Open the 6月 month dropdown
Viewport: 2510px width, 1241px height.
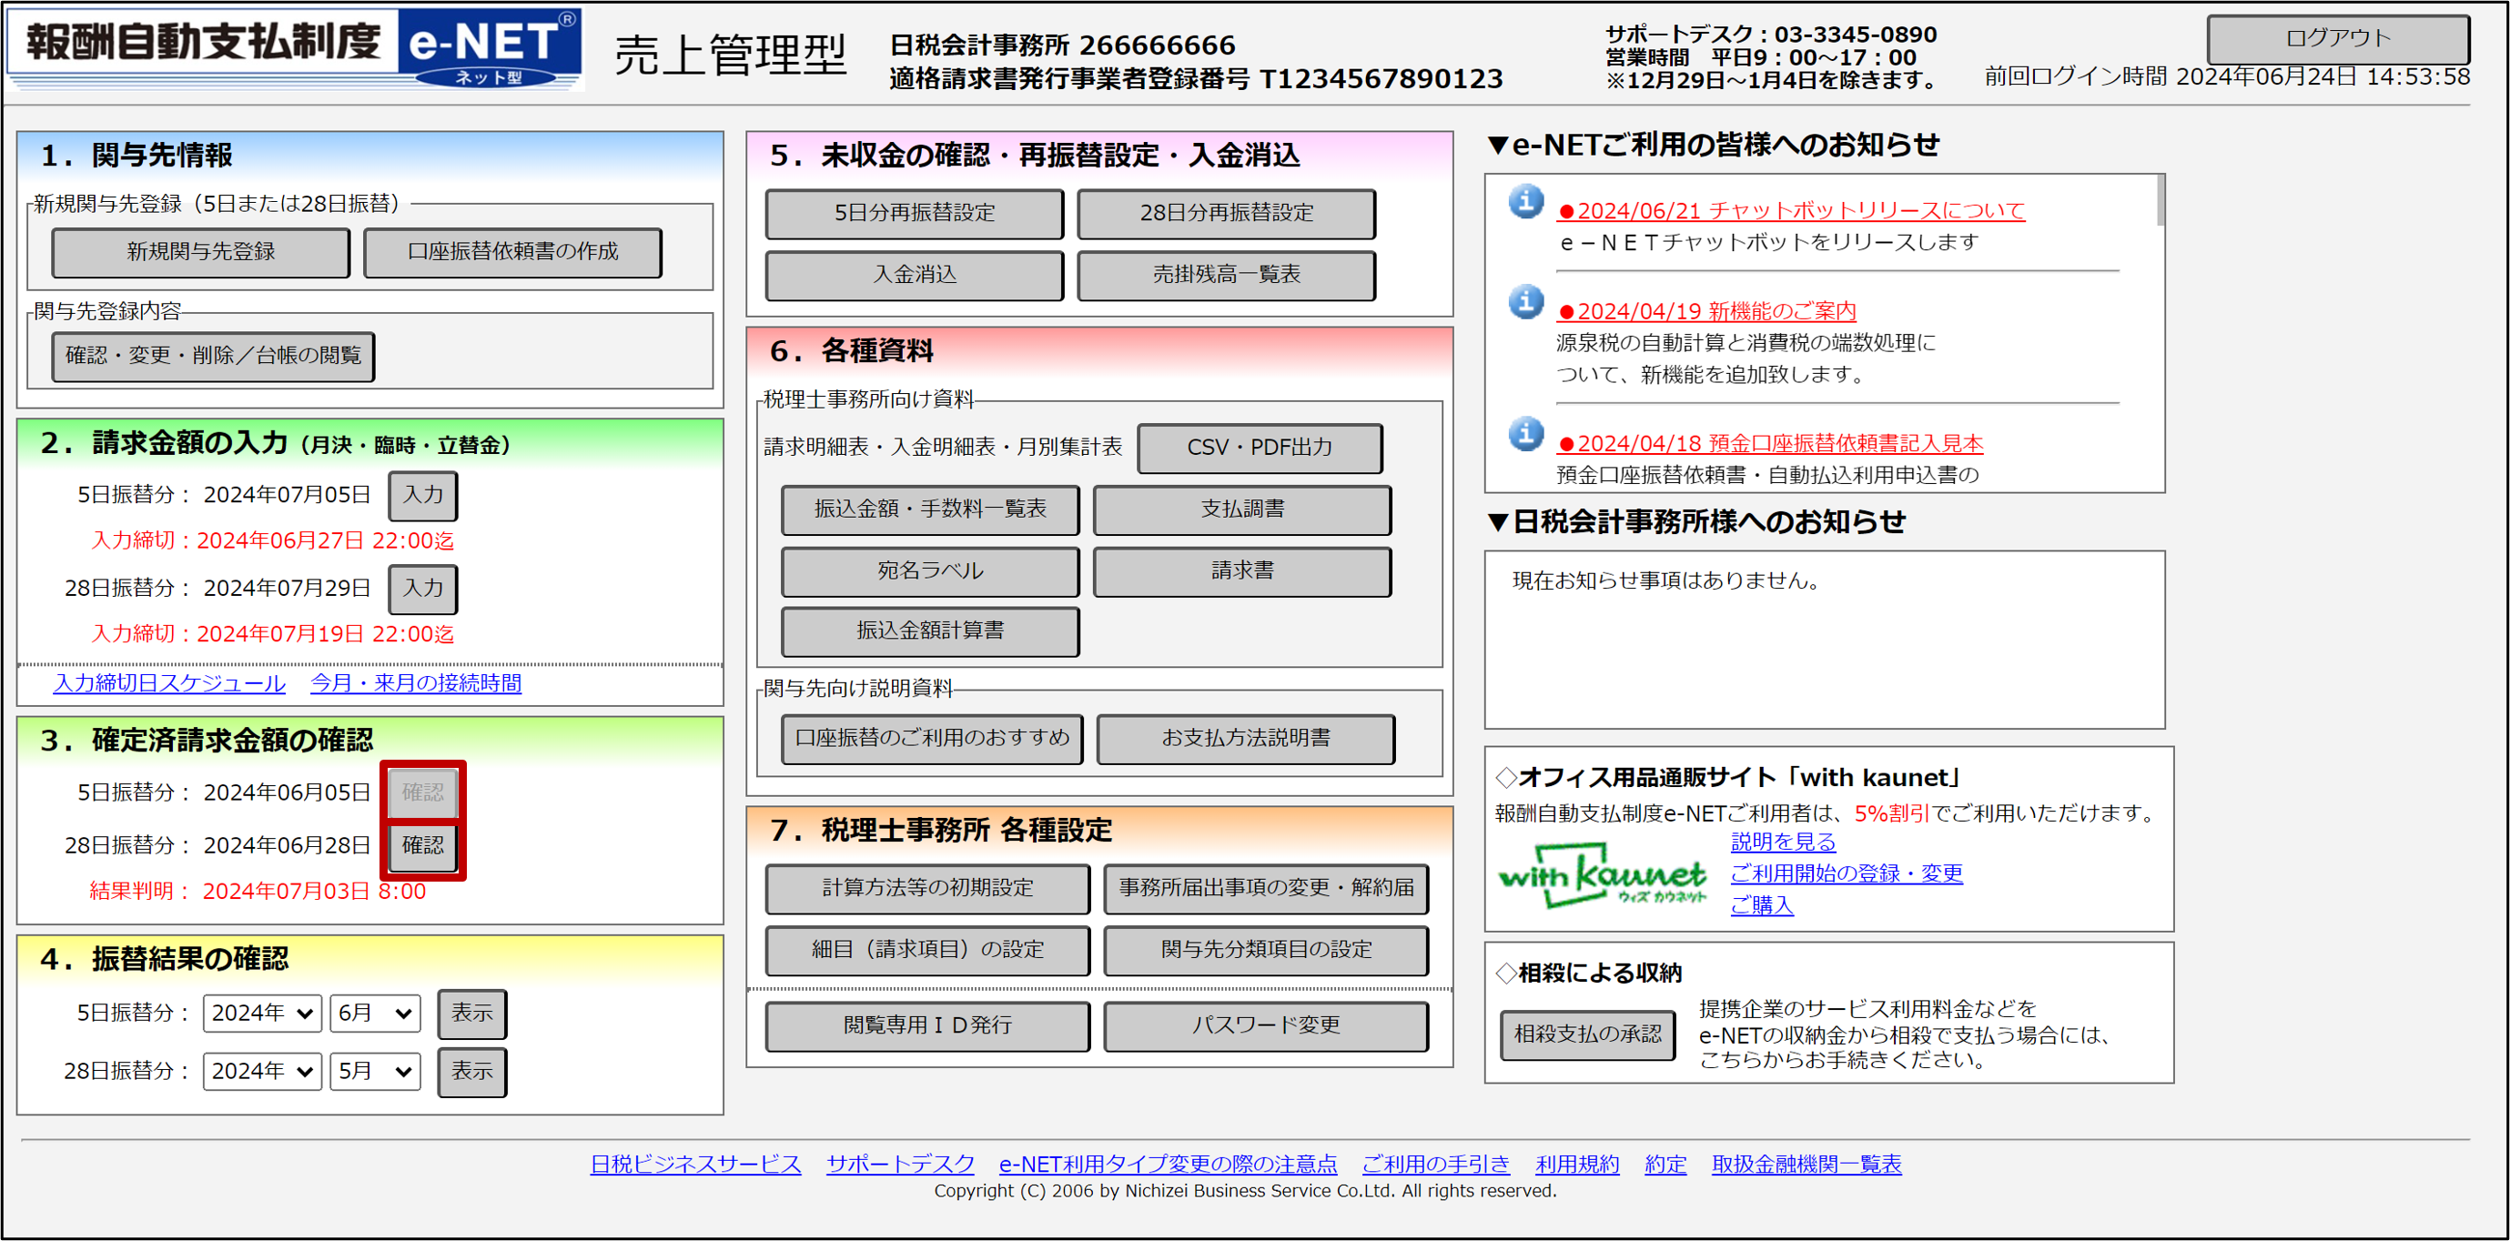pyautogui.click(x=374, y=1013)
